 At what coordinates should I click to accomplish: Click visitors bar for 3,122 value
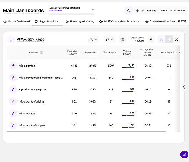128,68
